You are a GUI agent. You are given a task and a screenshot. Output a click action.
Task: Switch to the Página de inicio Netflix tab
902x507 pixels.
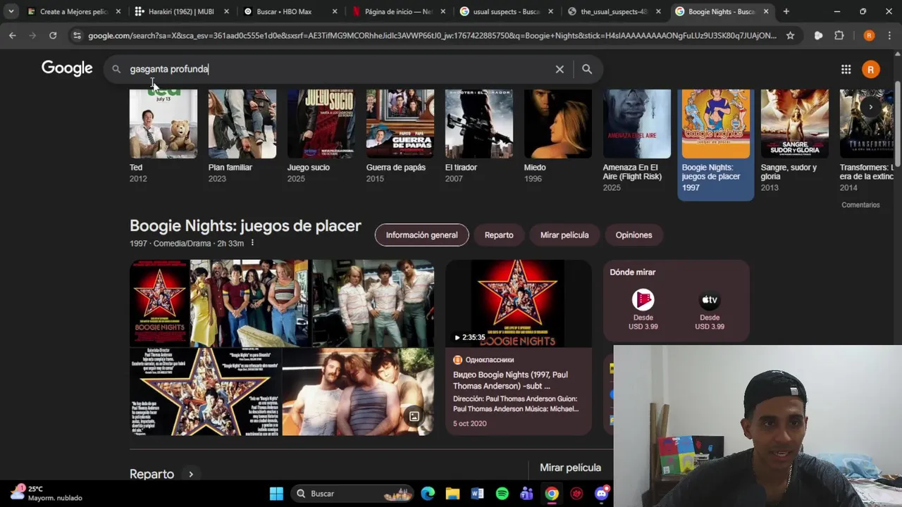coord(398,11)
